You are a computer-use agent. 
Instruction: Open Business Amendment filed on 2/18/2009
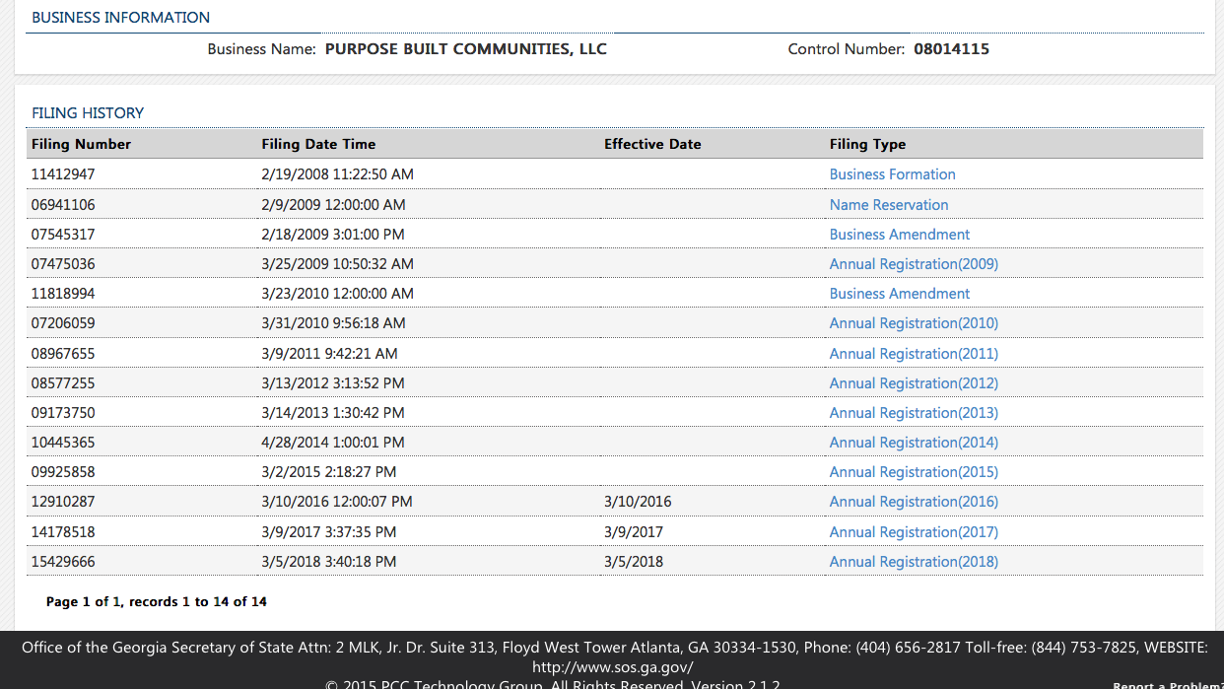[x=899, y=235]
